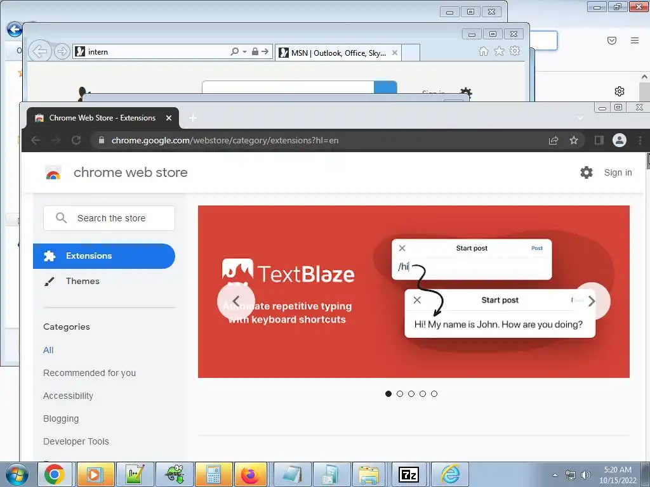Image resolution: width=650 pixels, height=487 pixels.
Task: Open Calculator from the taskbar
Action: click(213, 474)
